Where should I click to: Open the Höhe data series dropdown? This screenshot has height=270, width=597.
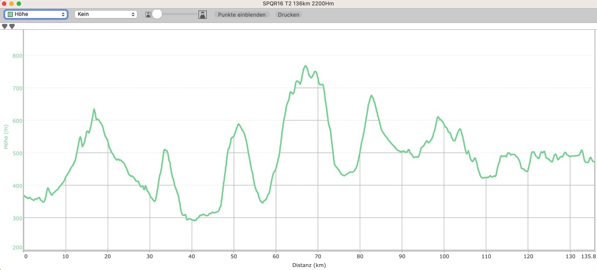pos(36,15)
